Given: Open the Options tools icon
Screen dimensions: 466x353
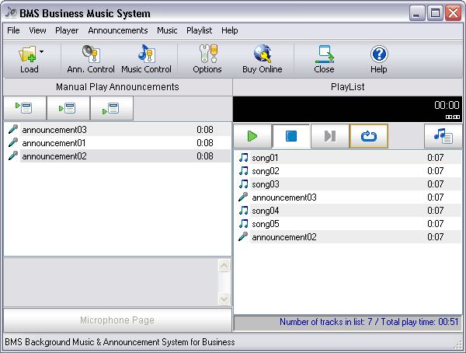Looking at the screenshot, I should [x=208, y=54].
